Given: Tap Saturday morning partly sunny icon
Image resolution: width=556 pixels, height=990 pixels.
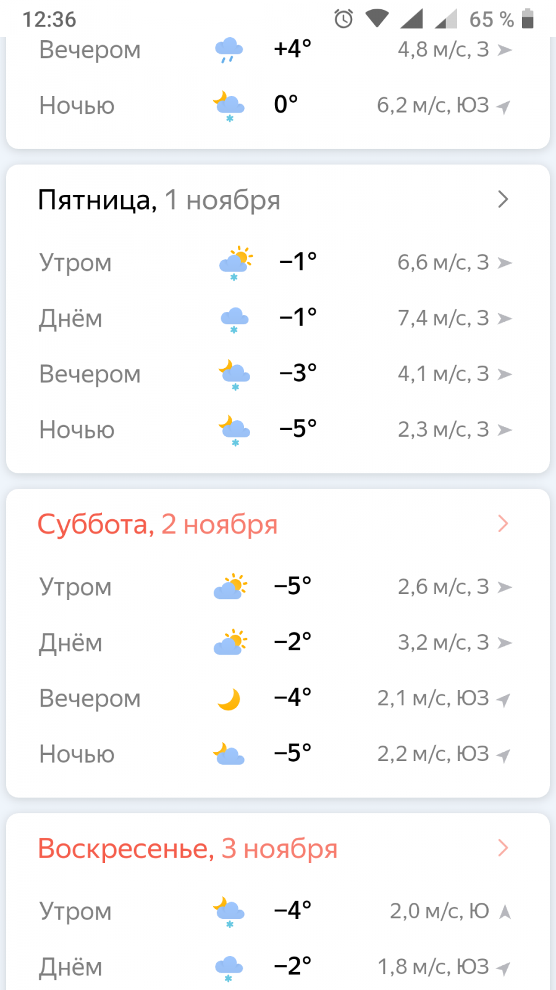Looking at the screenshot, I should pyautogui.click(x=230, y=587).
